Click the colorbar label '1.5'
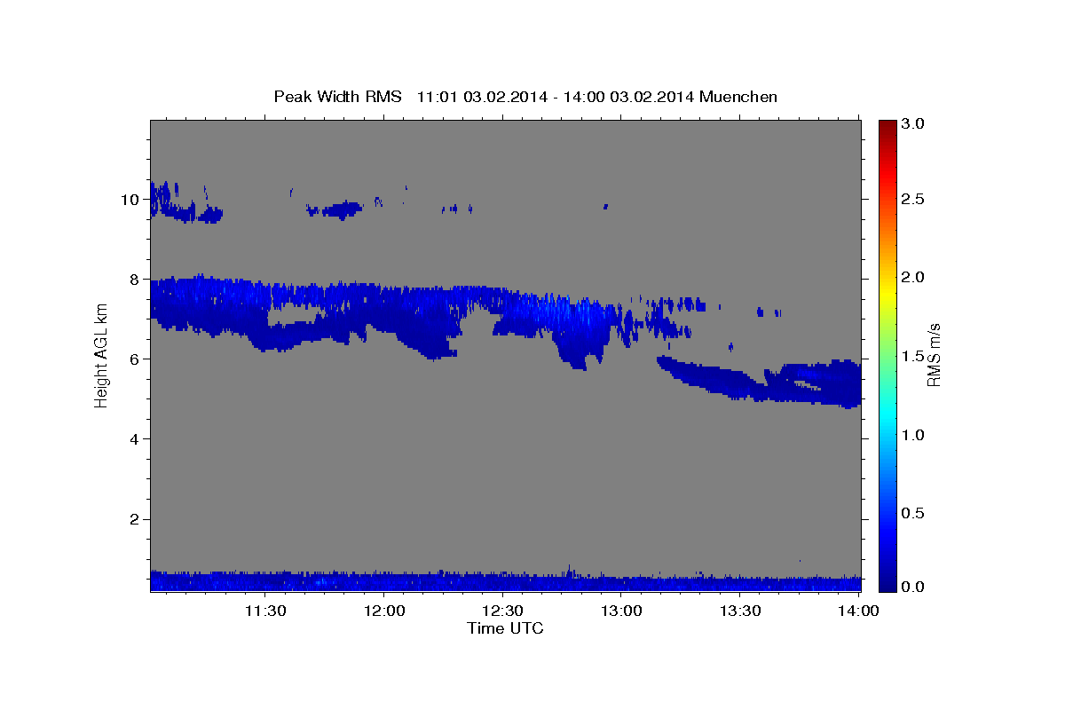 (913, 356)
